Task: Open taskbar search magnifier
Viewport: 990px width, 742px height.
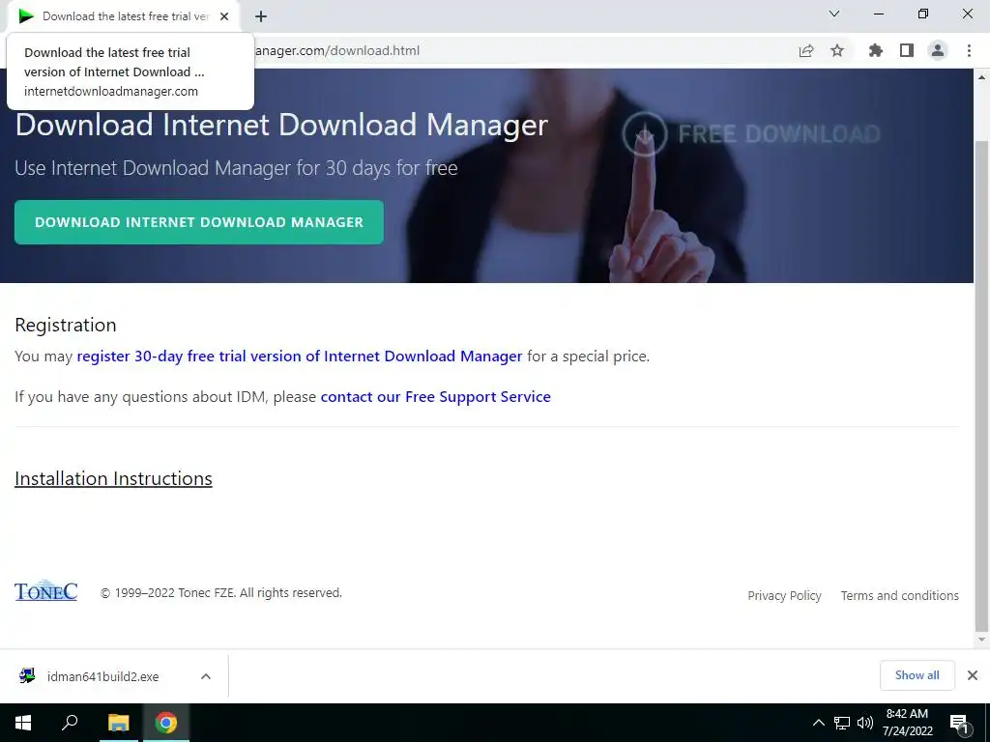Action: click(70, 723)
